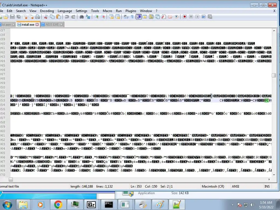Open the Plugins menu
The width and height of the screenshot is (280, 210).
[131, 11]
